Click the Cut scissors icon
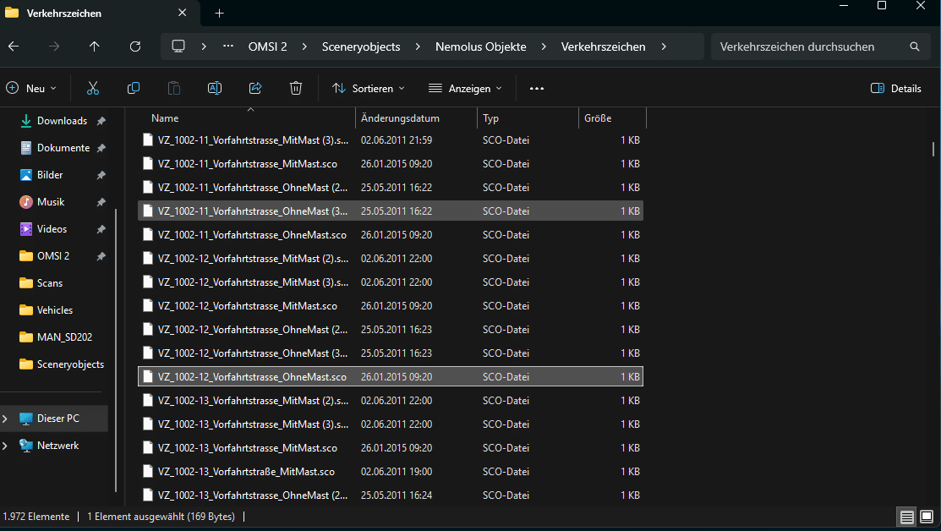Image resolution: width=941 pixels, height=531 pixels. tap(92, 88)
